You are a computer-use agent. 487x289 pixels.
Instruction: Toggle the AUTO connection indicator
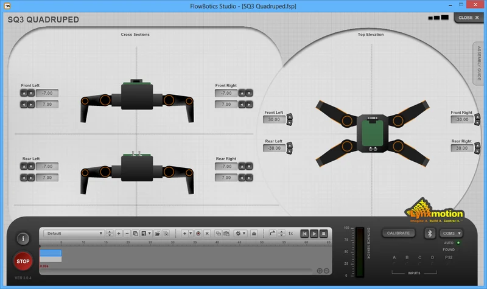(x=458, y=243)
